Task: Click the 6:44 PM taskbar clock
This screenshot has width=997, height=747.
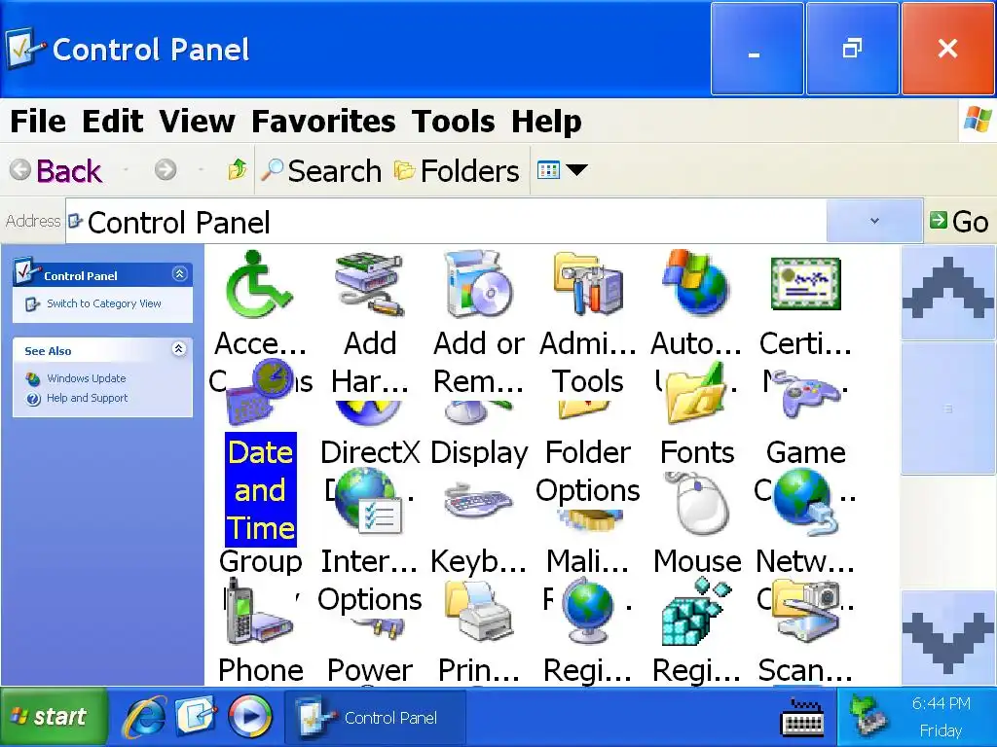Action: (942, 704)
